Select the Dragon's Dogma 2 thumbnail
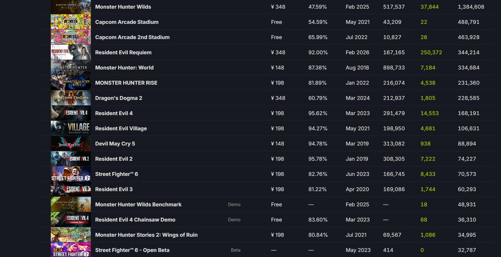Image resolution: width=501 pixels, height=257 pixels. click(x=71, y=98)
